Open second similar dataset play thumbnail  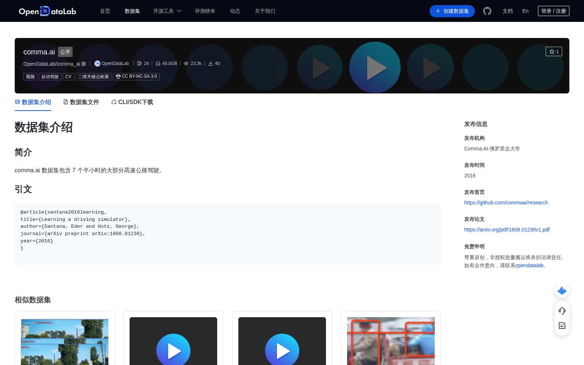click(173, 341)
